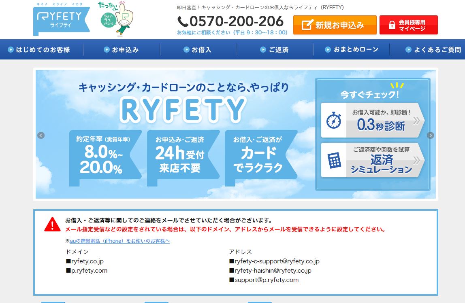Click the カードでラクラク flag banner
The image size is (465, 303).
261,158
